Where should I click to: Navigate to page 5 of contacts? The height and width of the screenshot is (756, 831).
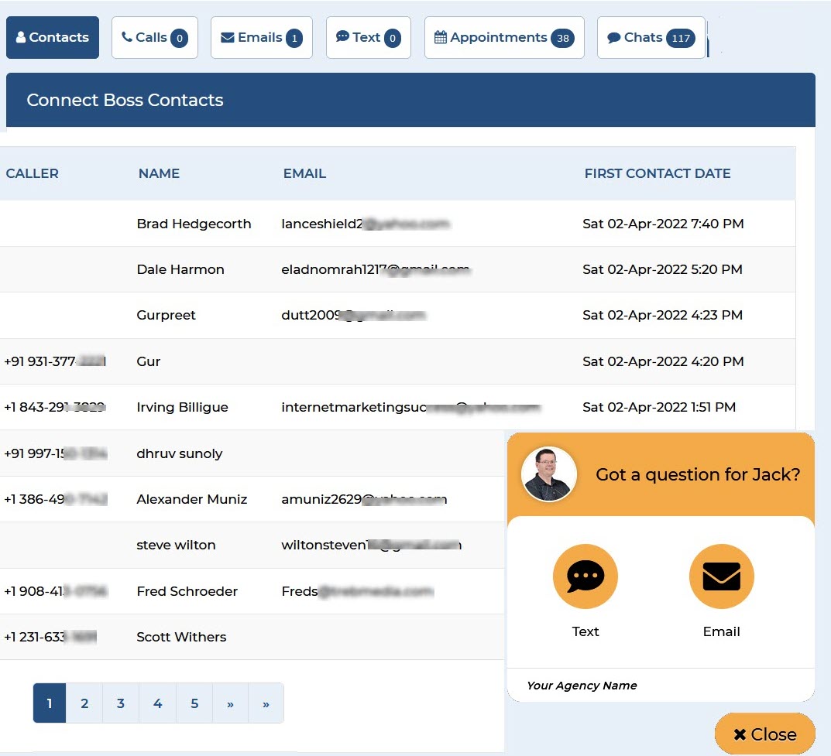(194, 703)
